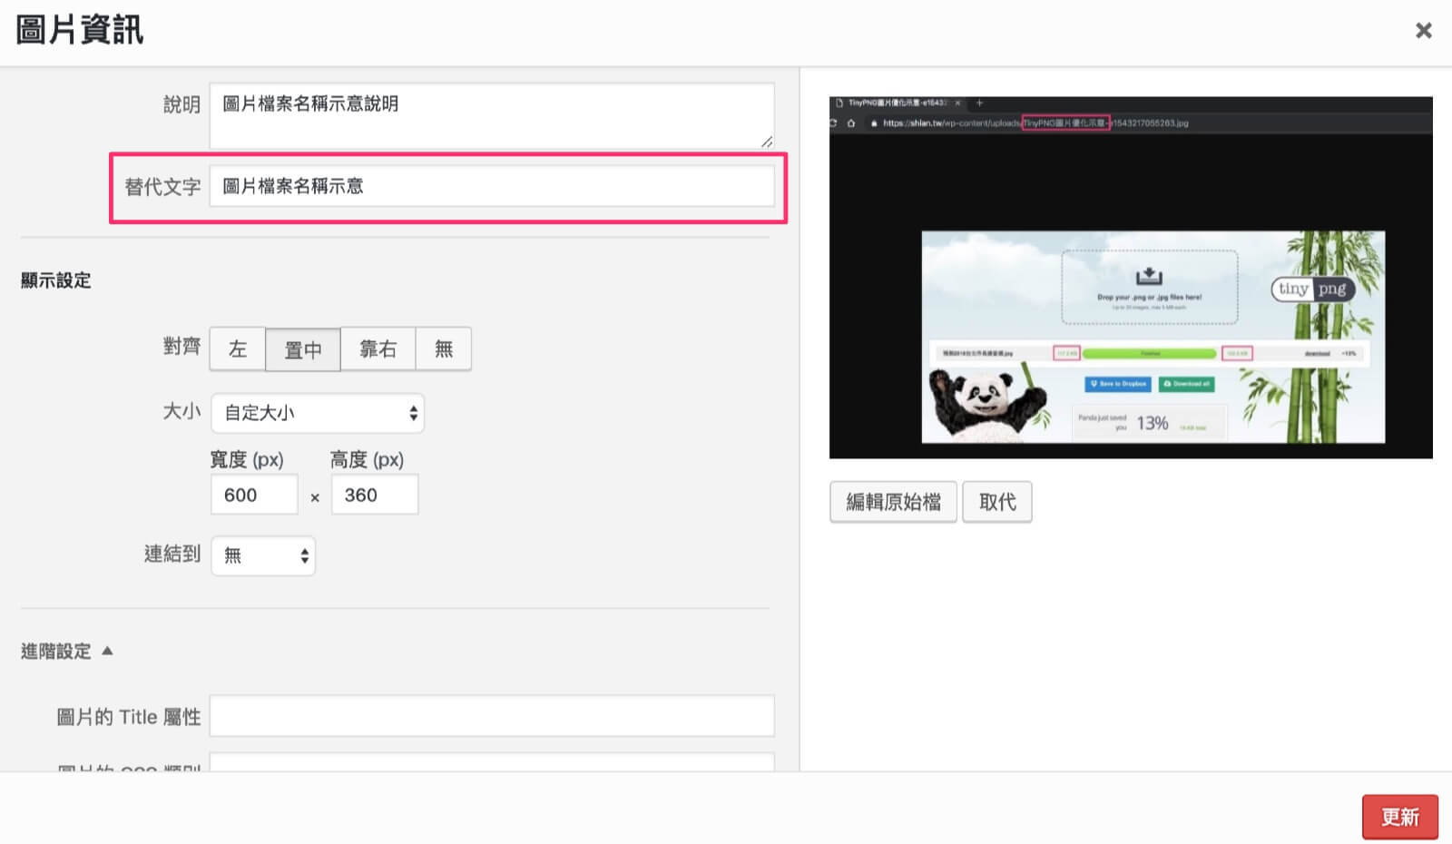Select 靠右 right alignment option
The image size is (1452, 844).
pyautogui.click(x=378, y=349)
